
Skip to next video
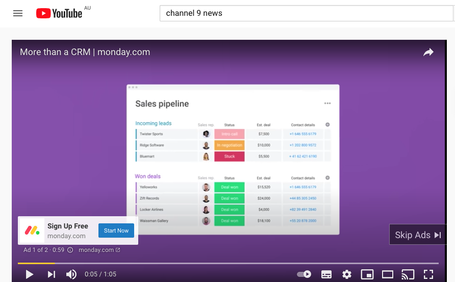point(52,274)
